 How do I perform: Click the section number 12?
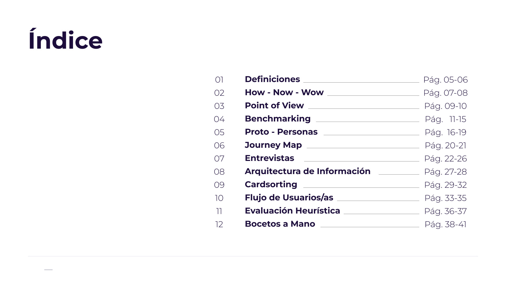click(x=219, y=224)
